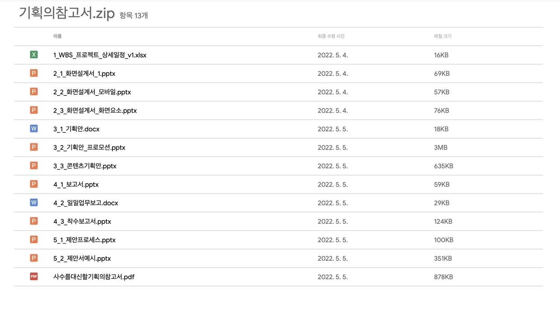
Task: Open 1_WBS_프로젝트_상세일정_v1.xlsx file
Action: pyautogui.click(x=100, y=55)
